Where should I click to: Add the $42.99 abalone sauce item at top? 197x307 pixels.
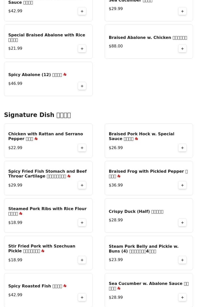(x=82, y=11)
